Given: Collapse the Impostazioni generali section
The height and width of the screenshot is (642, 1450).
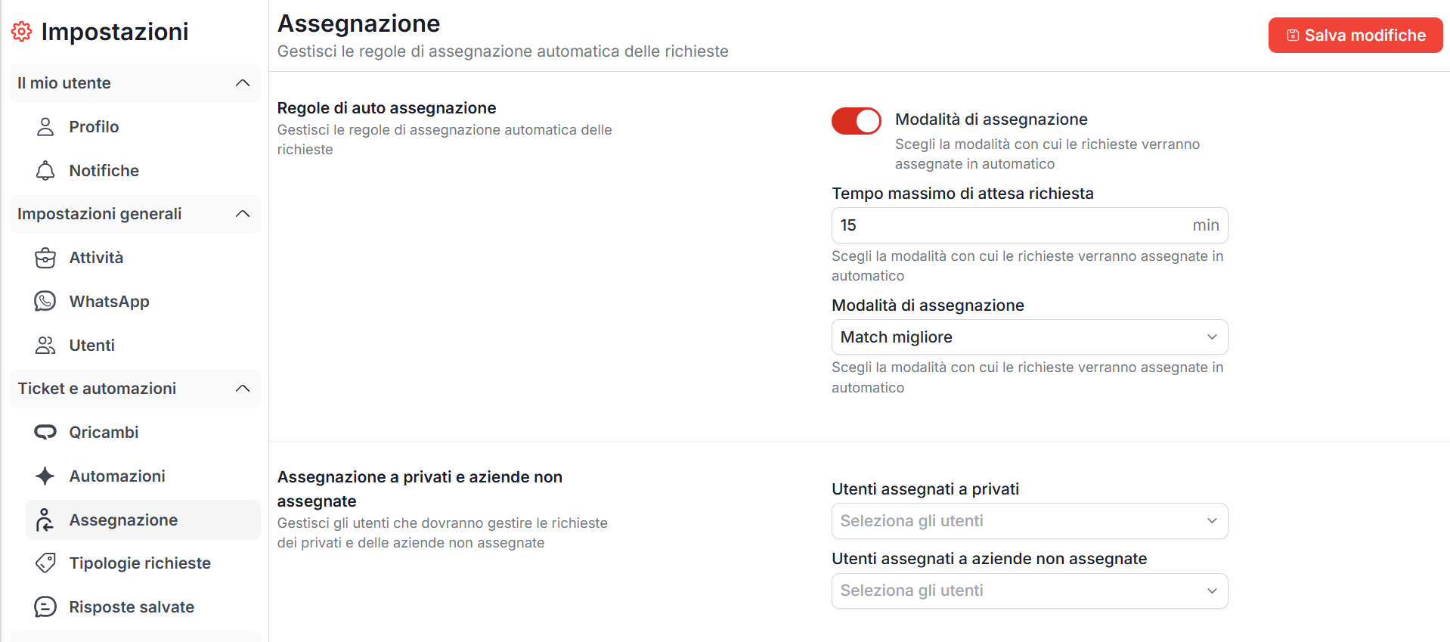Looking at the screenshot, I should [x=243, y=214].
